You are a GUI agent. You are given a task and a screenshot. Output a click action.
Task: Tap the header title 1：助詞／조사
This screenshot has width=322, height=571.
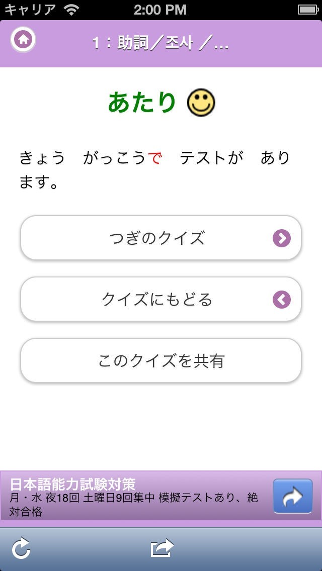click(161, 44)
